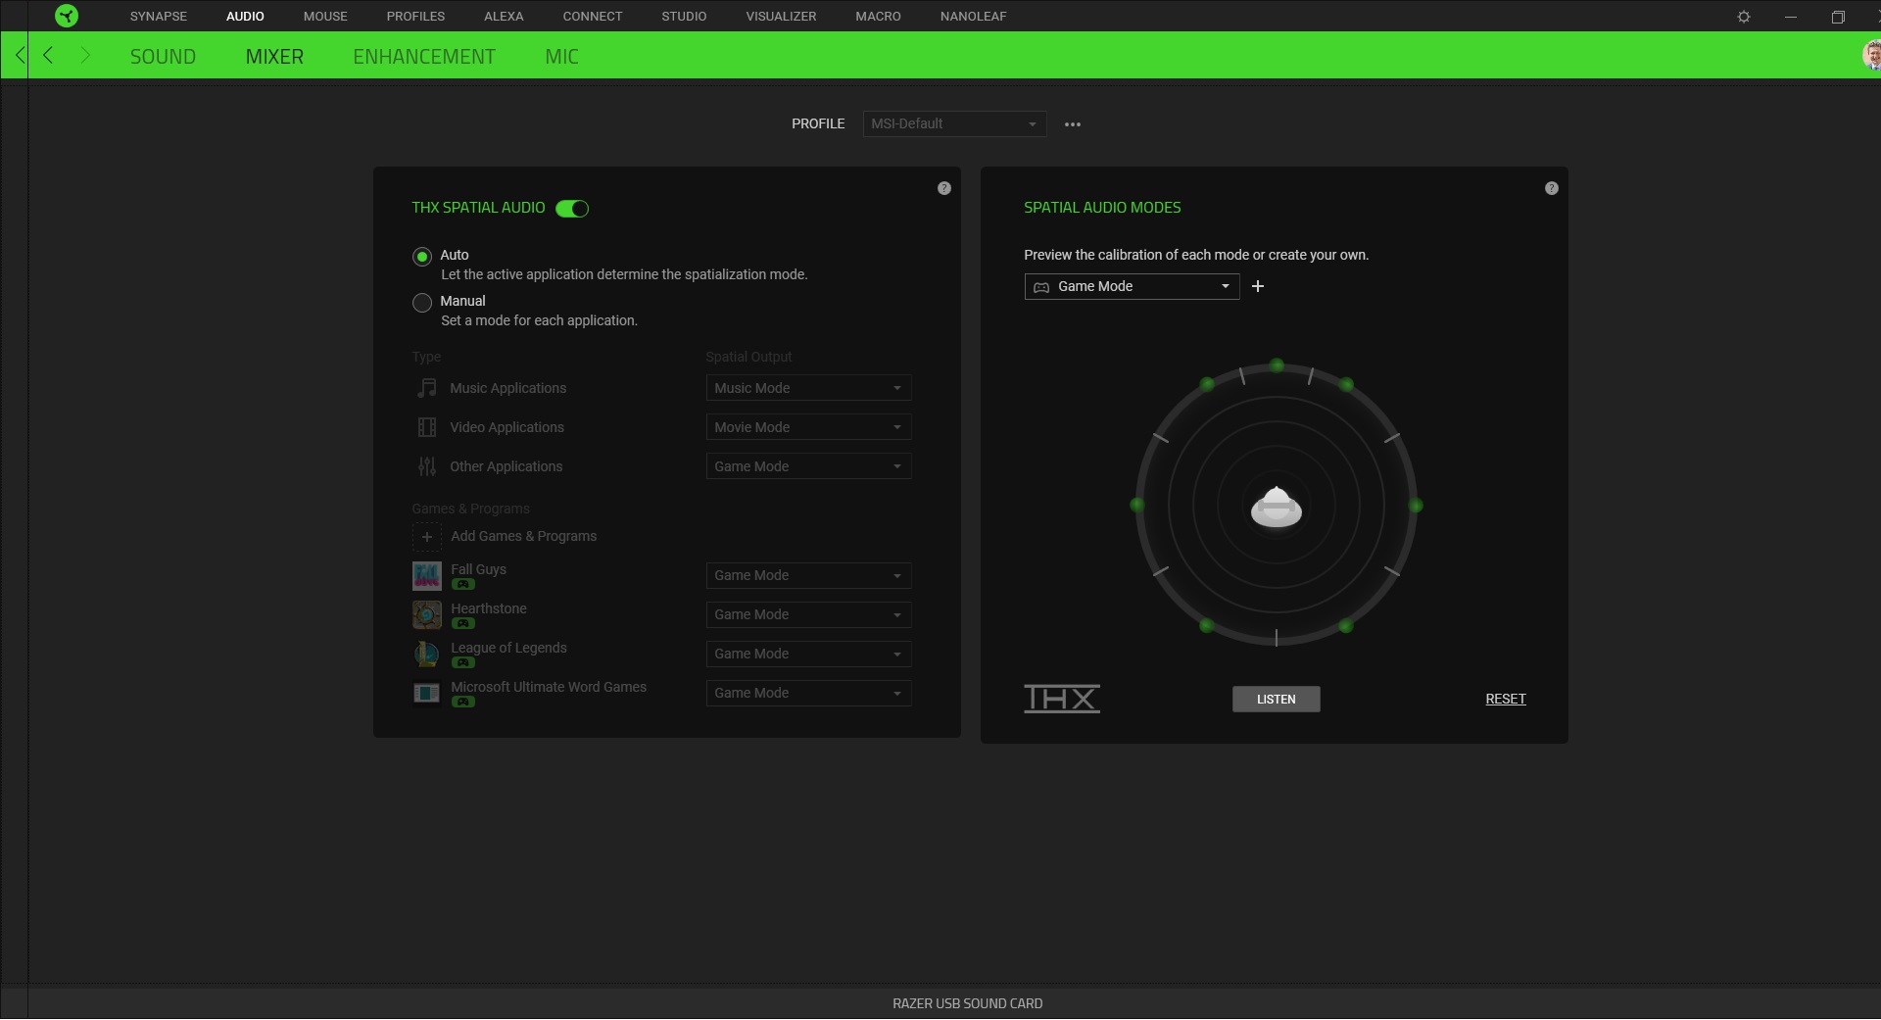Go back with the left chevron arrow

pos(48,56)
